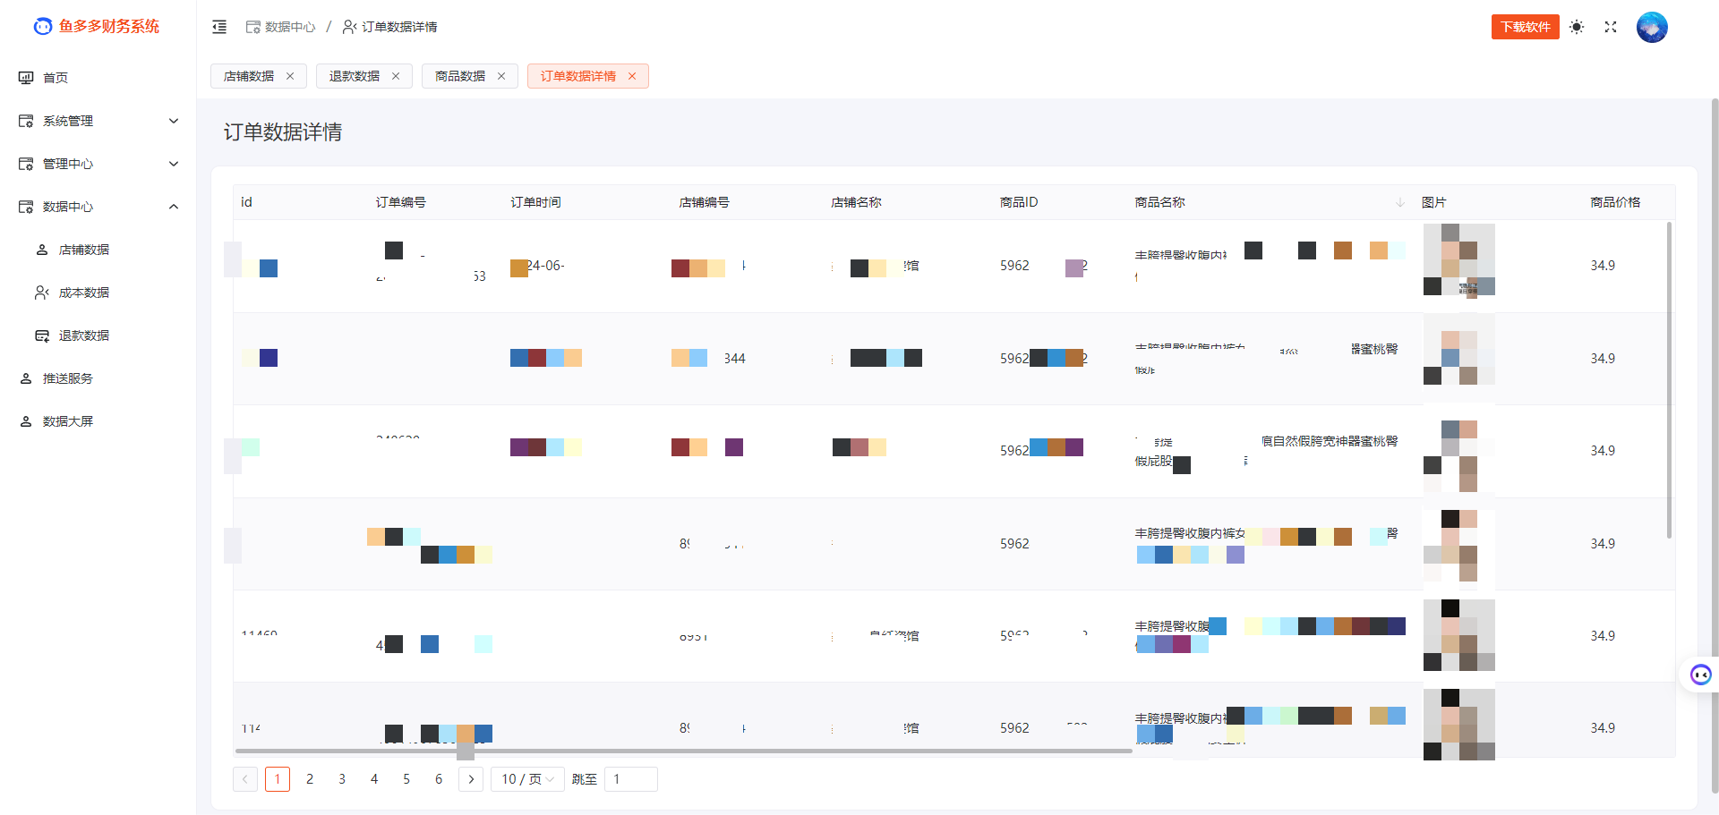
Task: Open the 10/页 page size dropdown
Action: 527,779
